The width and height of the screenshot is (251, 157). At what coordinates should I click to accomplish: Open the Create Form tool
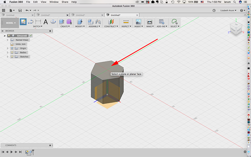[69, 22]
